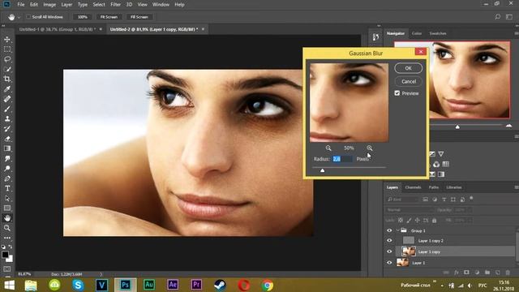519x292 pixels.
Task: Select the Brush tool
Action: tap(7, 109)
